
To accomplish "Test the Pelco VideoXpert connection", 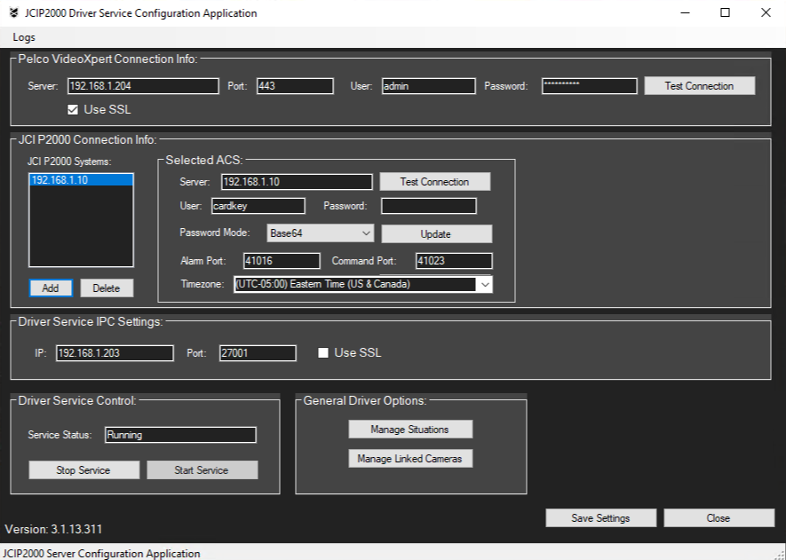I will 701,85.
